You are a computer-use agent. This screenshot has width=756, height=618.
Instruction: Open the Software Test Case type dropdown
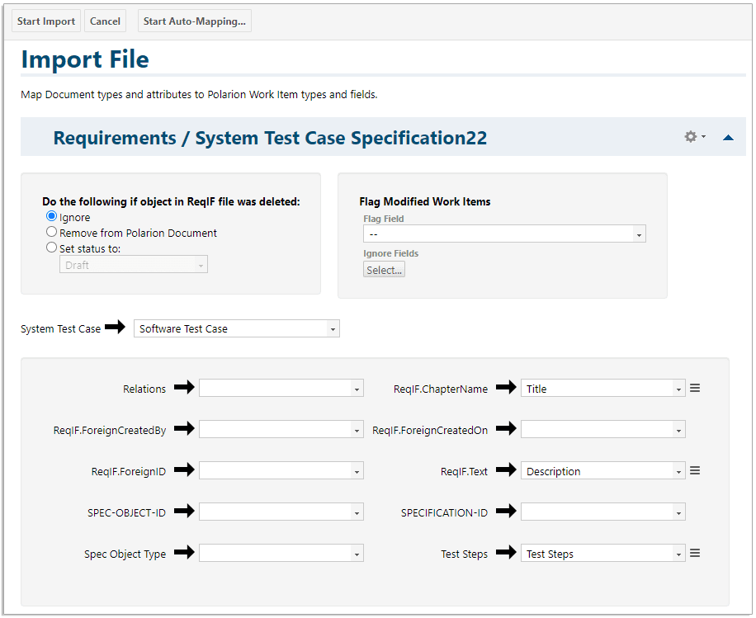[236, 328]
